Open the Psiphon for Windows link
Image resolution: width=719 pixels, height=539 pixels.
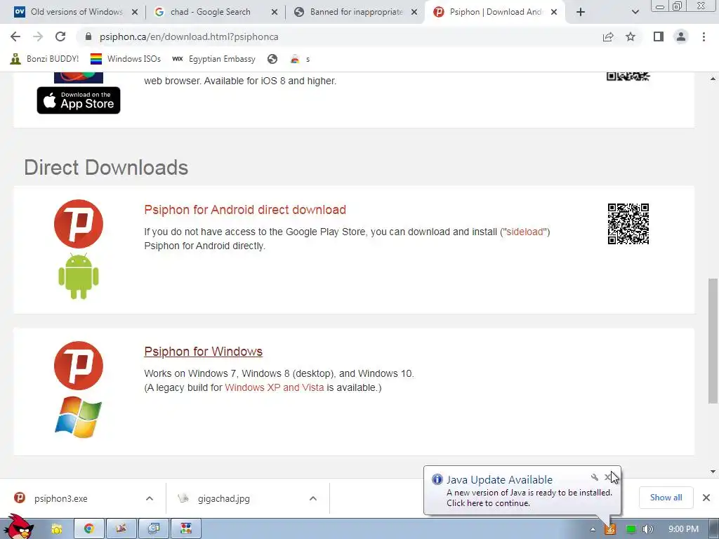click(x=203, y=352)
